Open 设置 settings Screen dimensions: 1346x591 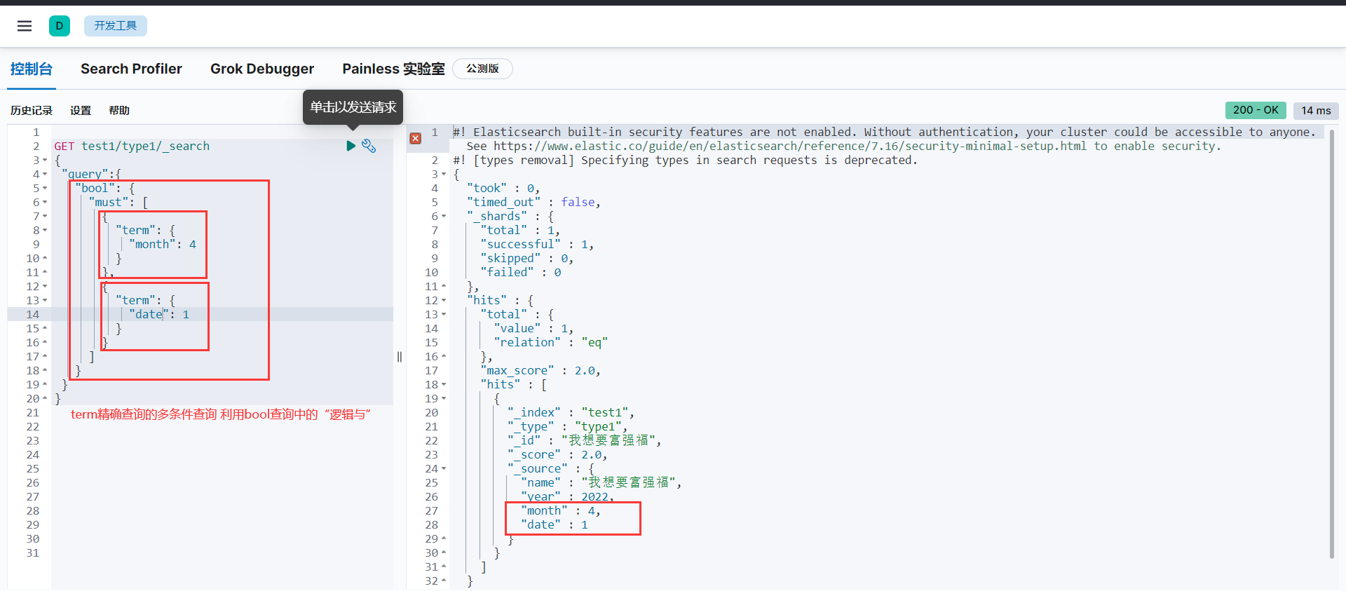click(x=81, y=111)
